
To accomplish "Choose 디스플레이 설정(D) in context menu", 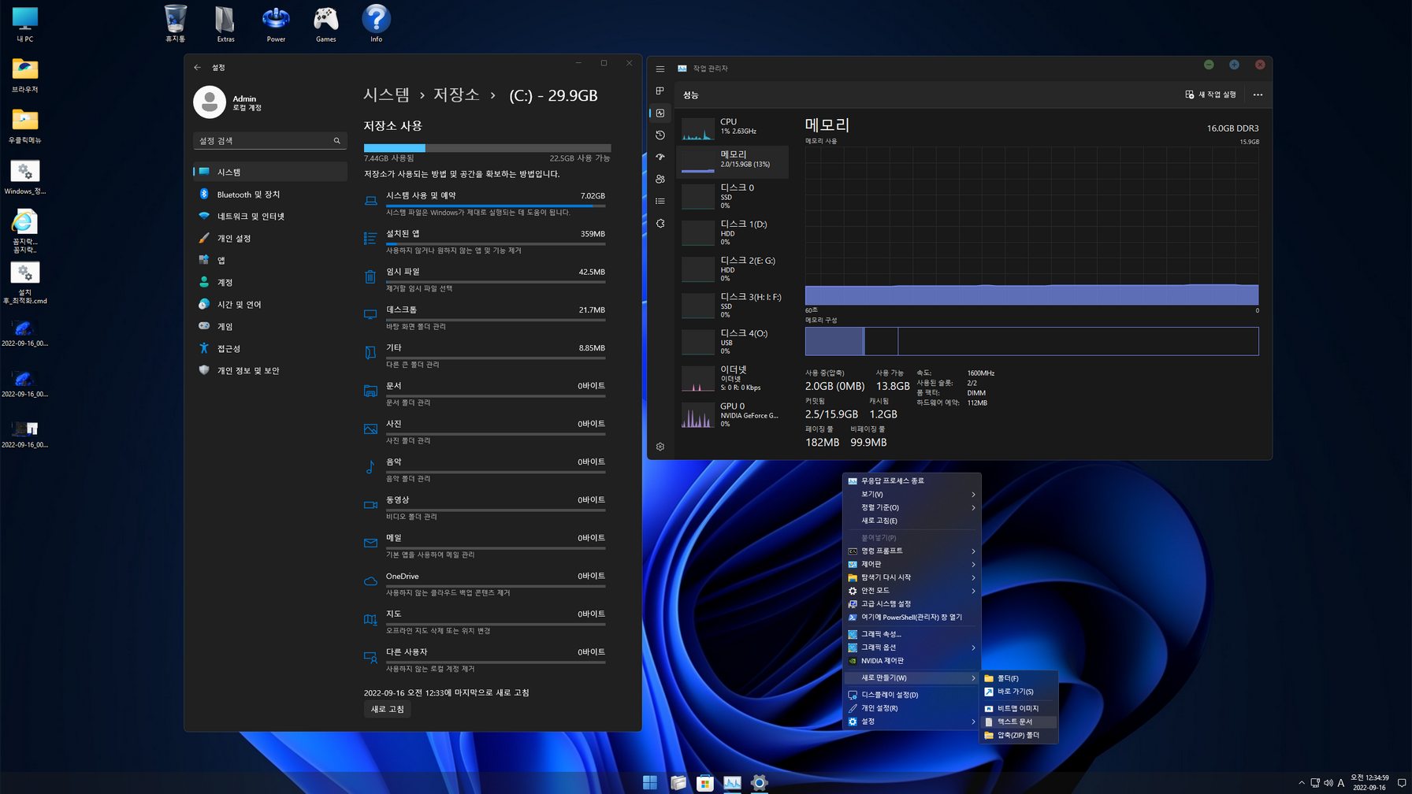I will (x=912, y=695).
